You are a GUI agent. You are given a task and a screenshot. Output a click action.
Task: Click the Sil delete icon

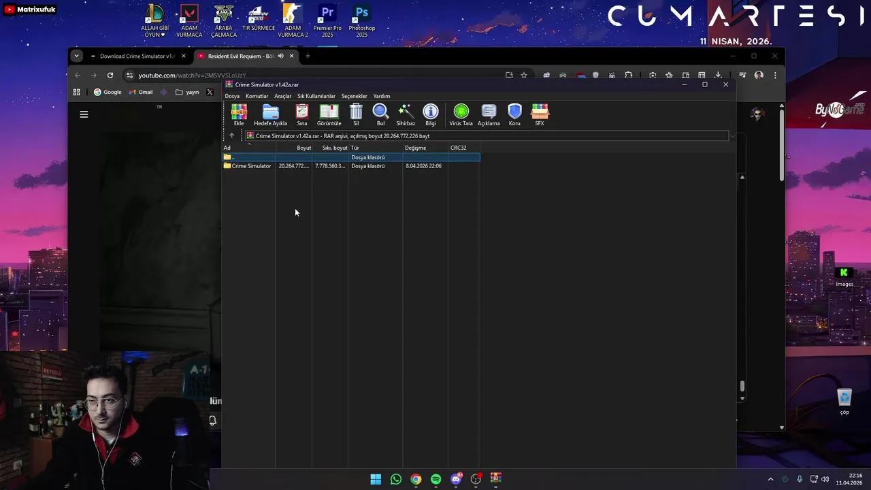356,114
